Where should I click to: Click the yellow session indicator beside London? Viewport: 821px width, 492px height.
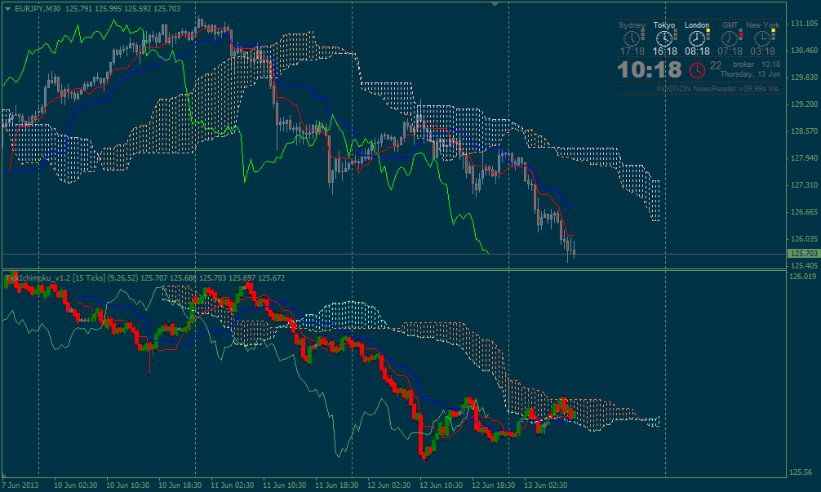tap(708, 31)
